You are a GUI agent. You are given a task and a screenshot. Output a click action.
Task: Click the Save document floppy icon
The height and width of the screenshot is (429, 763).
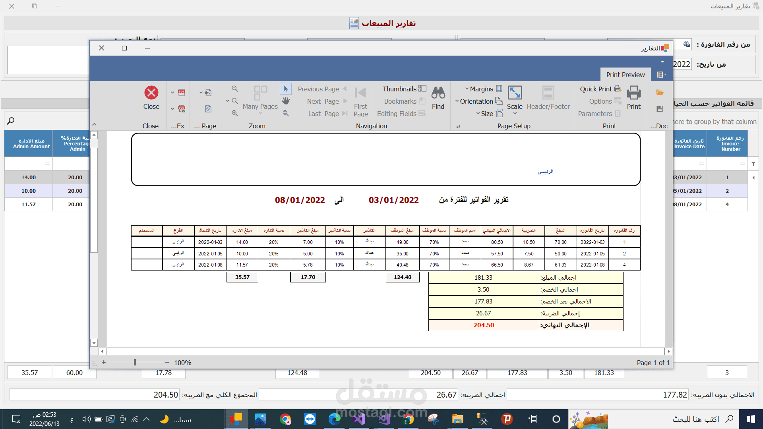[x=660, y=109]
